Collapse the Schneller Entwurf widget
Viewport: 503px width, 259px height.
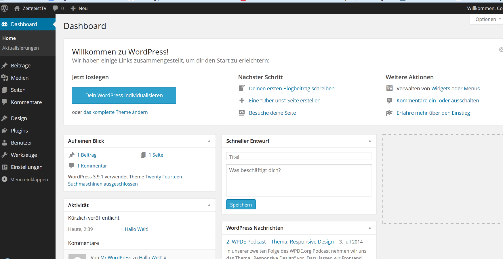(x=370, y=141)
